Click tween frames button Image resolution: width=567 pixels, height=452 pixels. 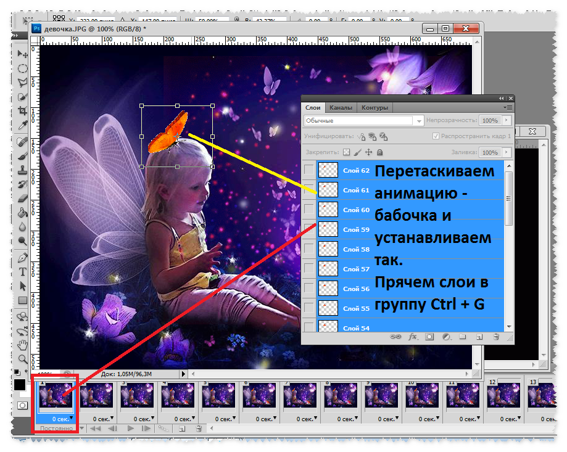(x=163, y=428)
